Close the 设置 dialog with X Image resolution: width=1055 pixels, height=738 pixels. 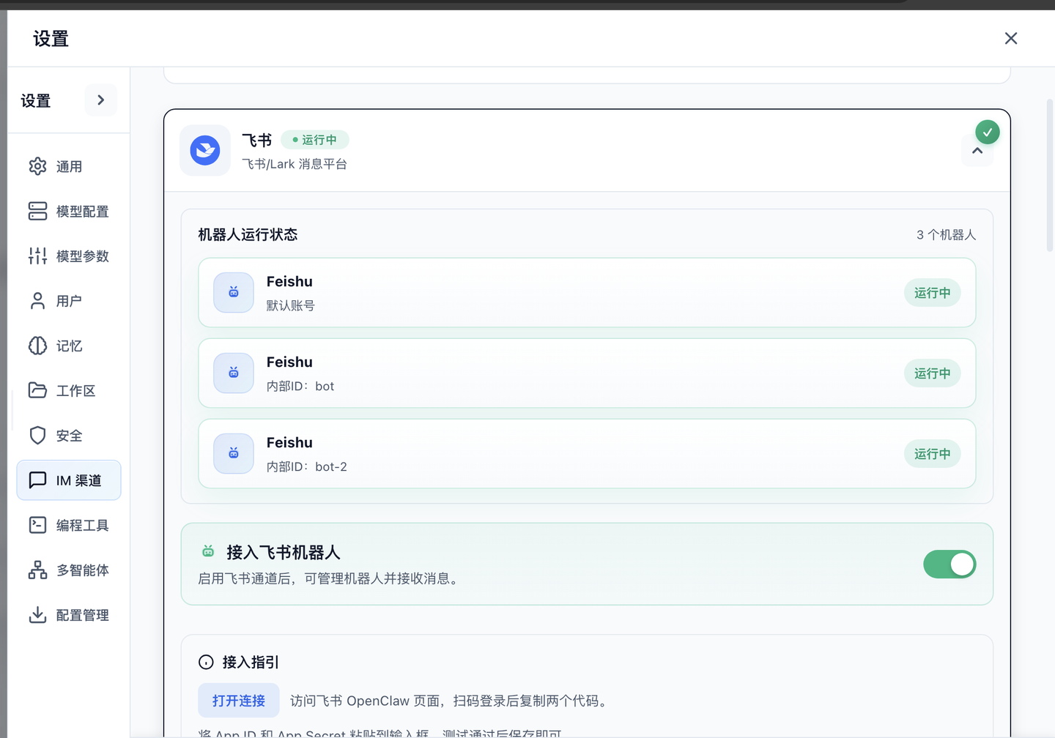[1011, 38]
